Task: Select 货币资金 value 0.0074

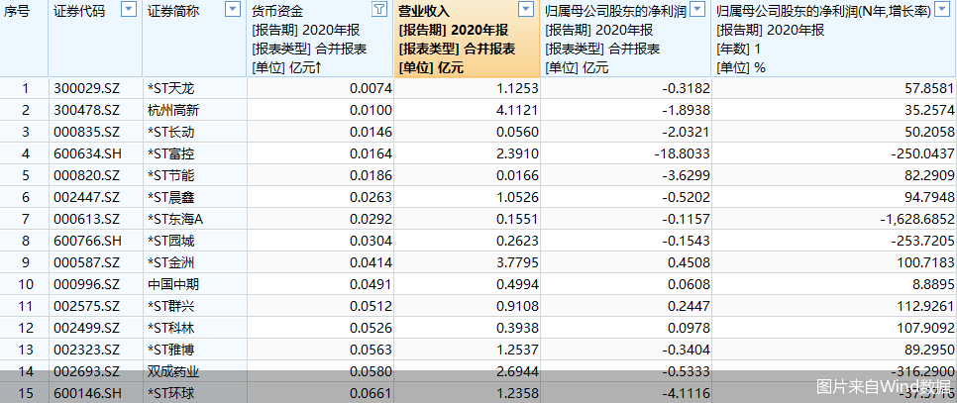Action: [x=371, y=89]
